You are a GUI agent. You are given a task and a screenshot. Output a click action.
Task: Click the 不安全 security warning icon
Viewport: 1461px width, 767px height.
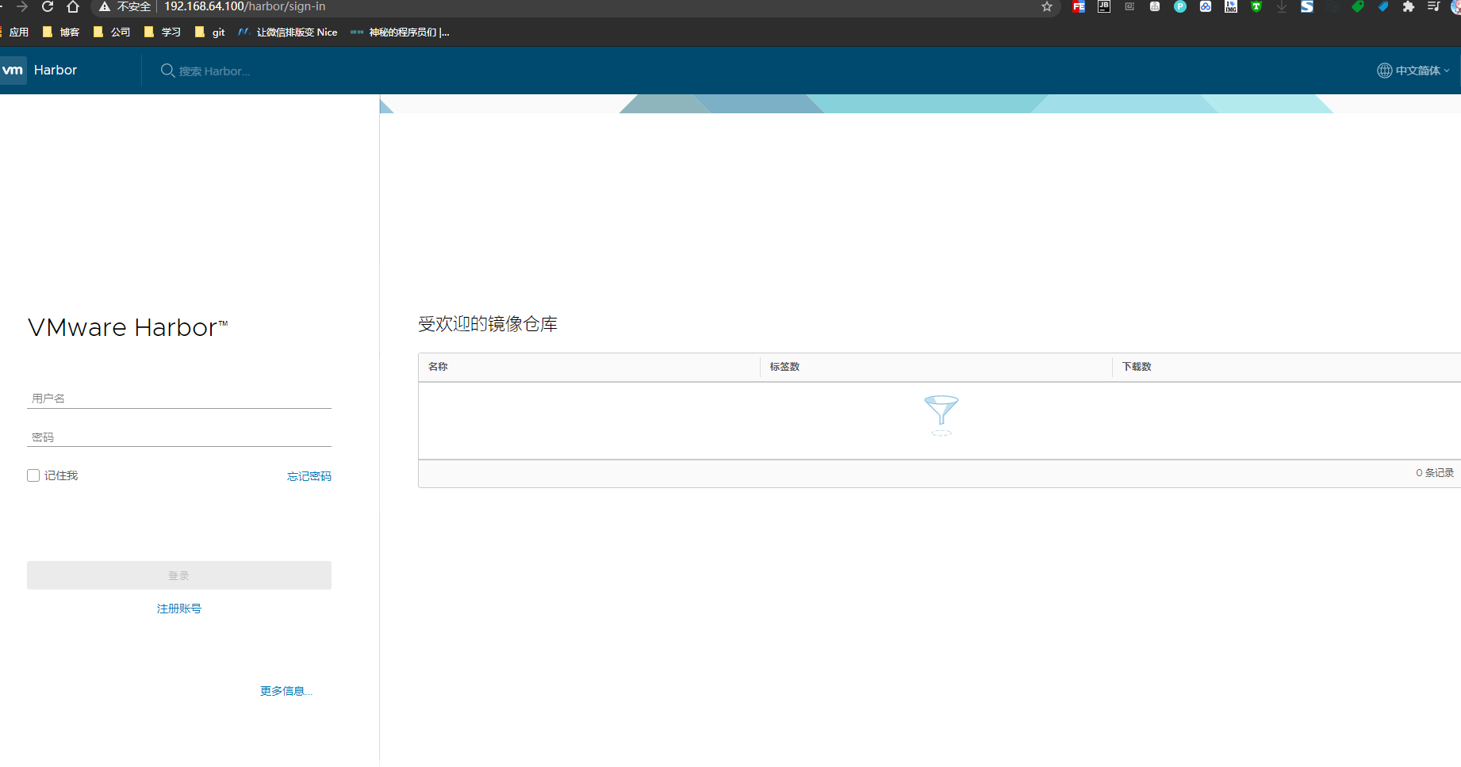tap(104, 6)
